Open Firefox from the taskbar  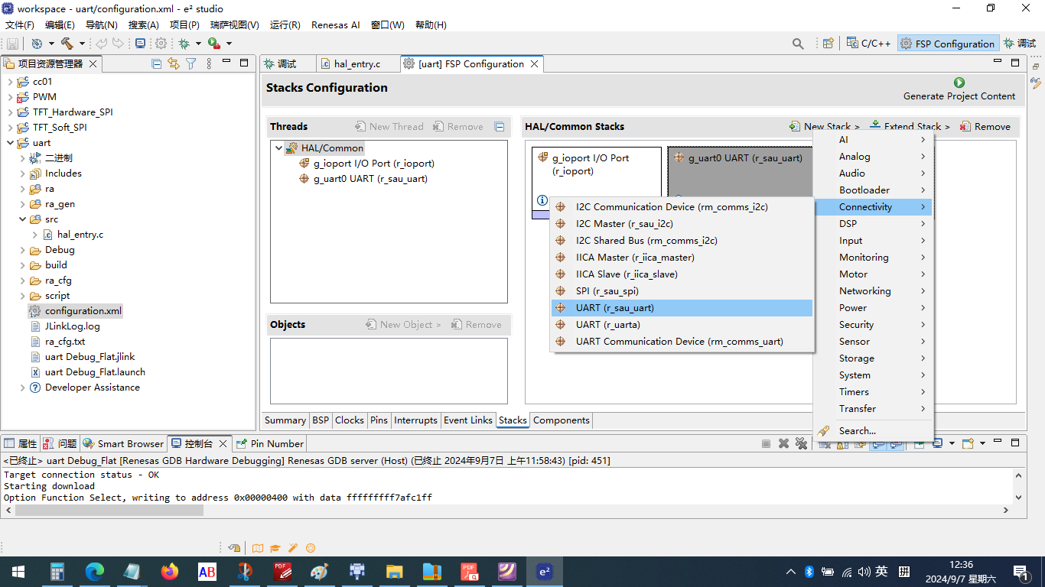click(169, 571)
